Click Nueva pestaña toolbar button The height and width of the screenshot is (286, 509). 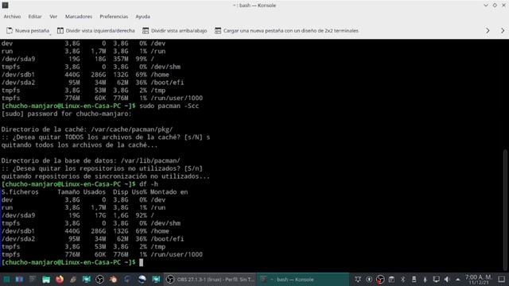click(28, 30)
